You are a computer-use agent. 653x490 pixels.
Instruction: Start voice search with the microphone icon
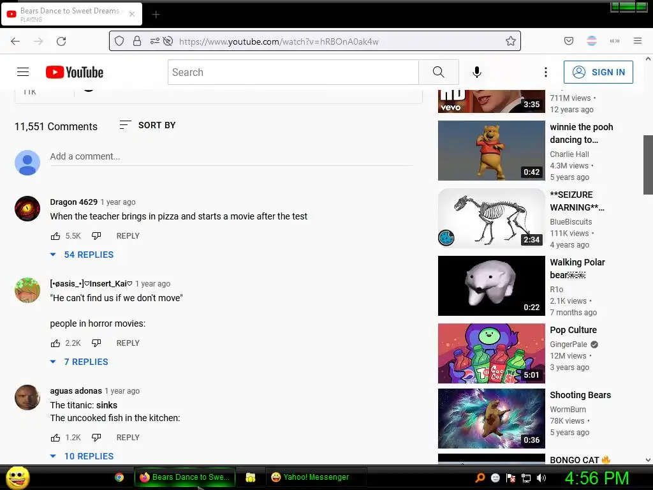pos(477,72)
